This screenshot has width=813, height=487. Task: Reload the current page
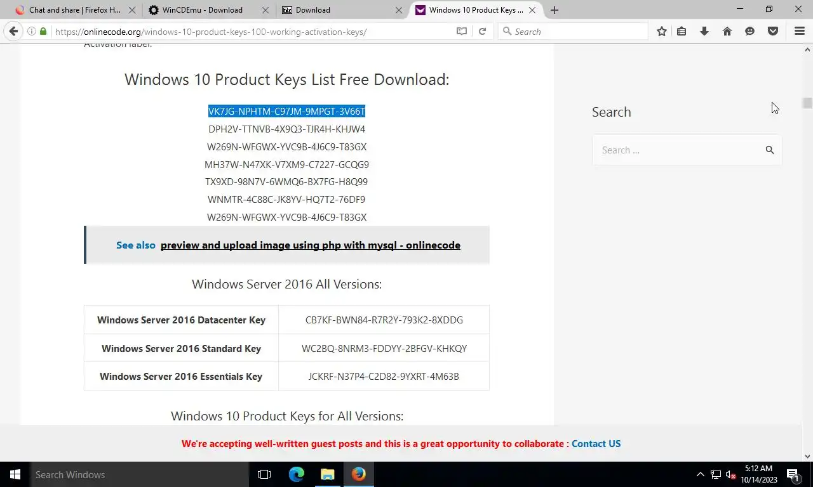[482, 31]
